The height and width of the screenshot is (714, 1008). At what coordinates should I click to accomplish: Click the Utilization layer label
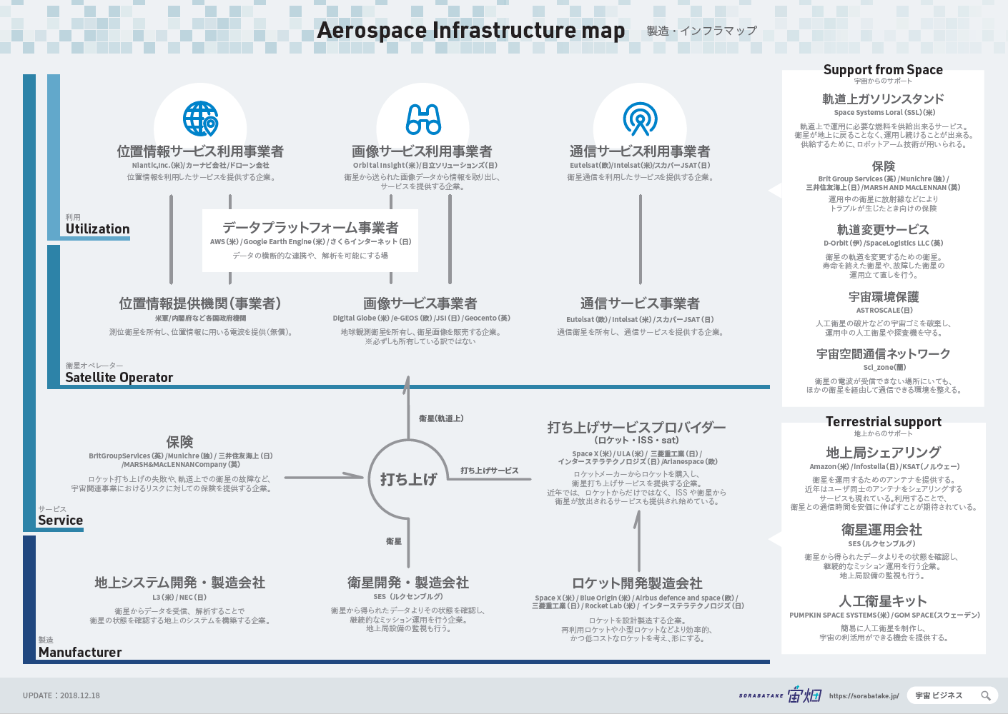(98, 229)
